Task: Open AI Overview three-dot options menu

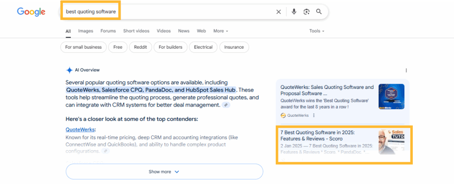Action: coord(406,70)
